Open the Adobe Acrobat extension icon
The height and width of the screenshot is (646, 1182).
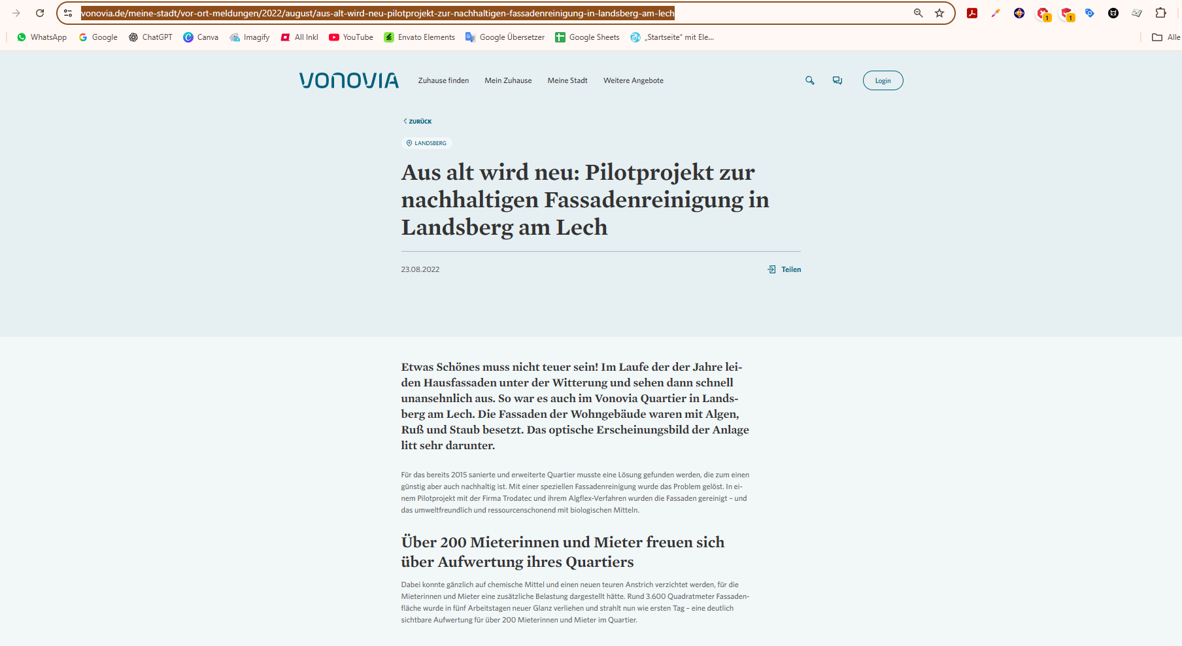pos(972,13)
